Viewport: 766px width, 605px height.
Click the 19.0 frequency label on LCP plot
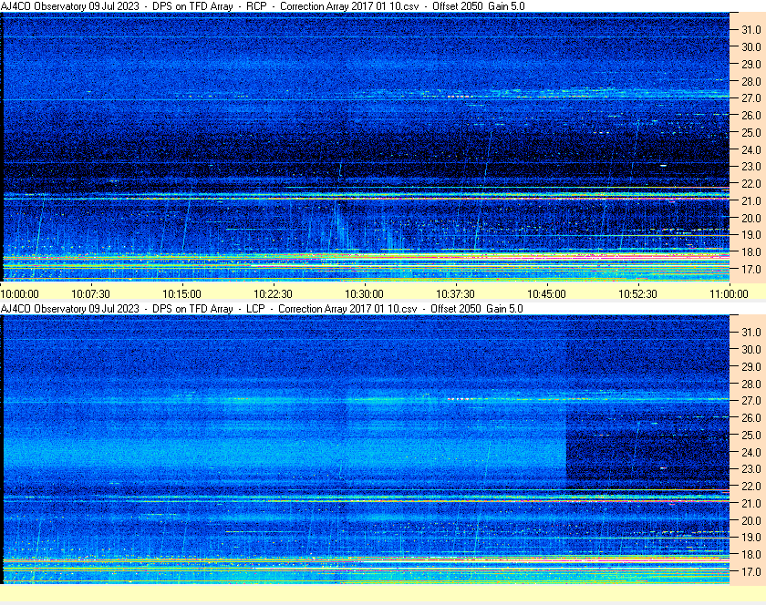click(751, 538)
